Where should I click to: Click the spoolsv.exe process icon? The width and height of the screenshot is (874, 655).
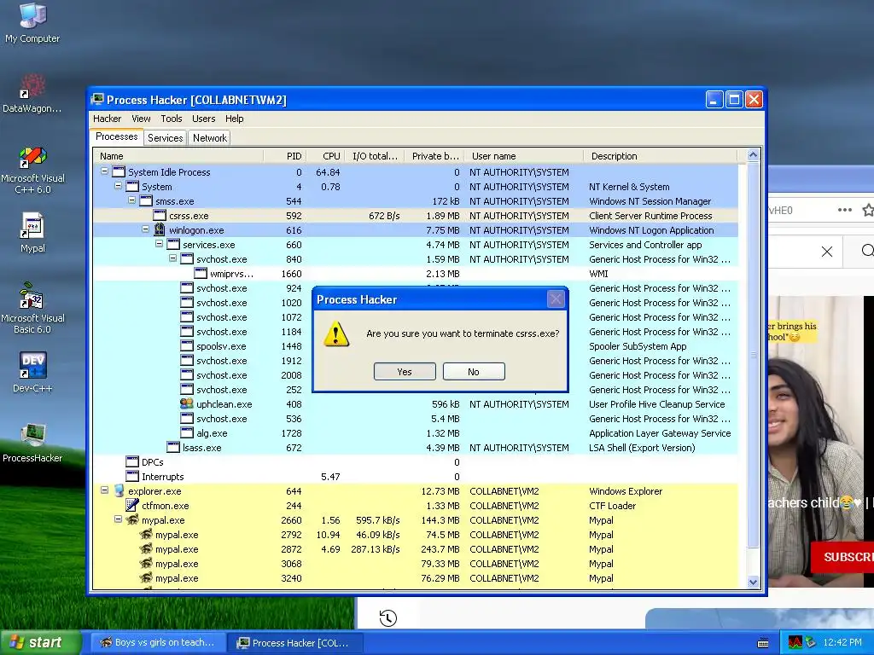point(187,346)
